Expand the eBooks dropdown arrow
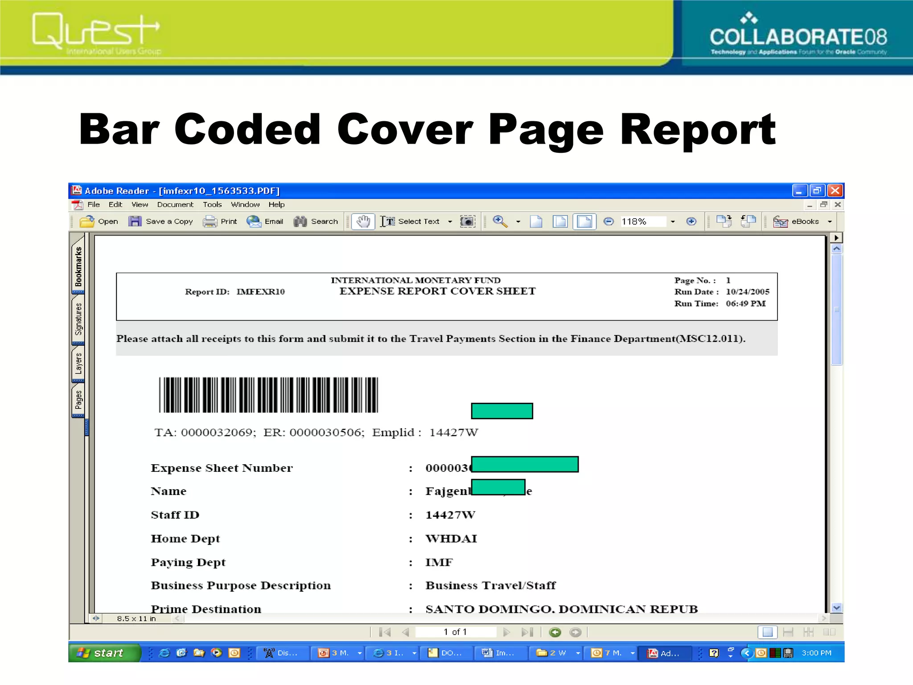The image size is (913, 685). click(x=830, y=222)
